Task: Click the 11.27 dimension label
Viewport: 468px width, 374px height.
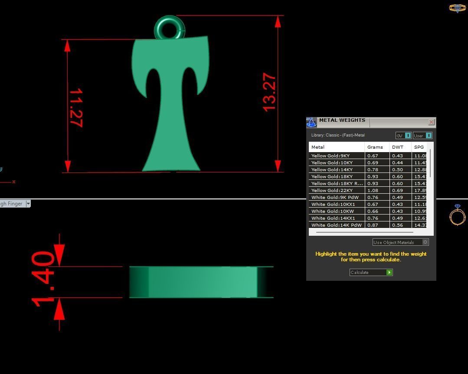Action: [x=76, y=108]
